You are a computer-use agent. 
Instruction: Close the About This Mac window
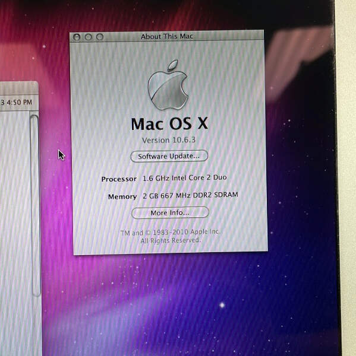tap(77, 37)
